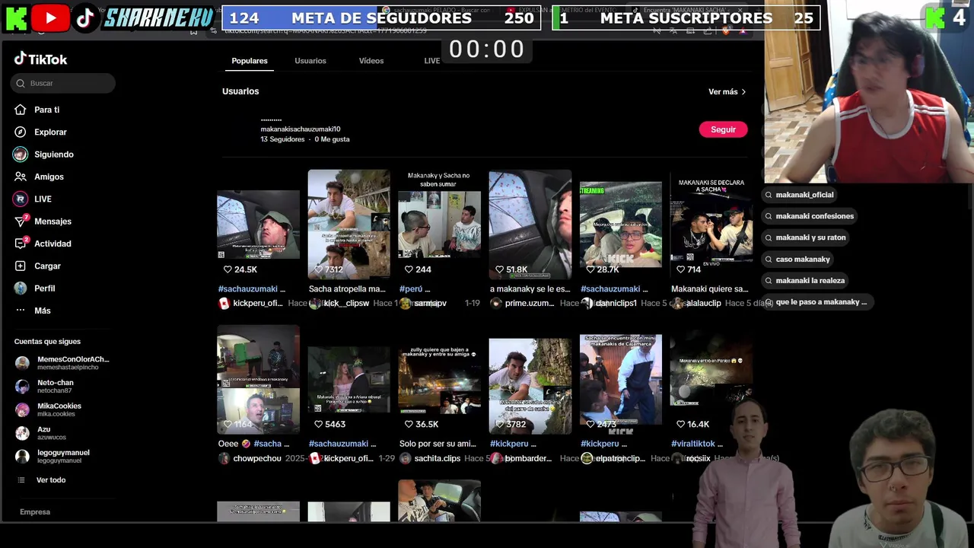This screenshot has height=548, width=974.
Task: Click the TikTok icon in stream overlay
Action: coord(85,18)
